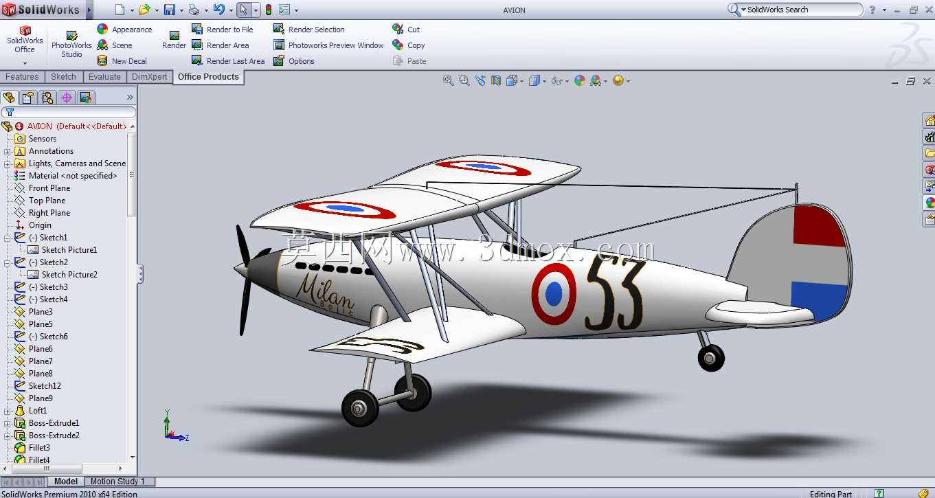Screen dimensions: 935x498
Task: Open the Evaluate tab
Action: 104,77
